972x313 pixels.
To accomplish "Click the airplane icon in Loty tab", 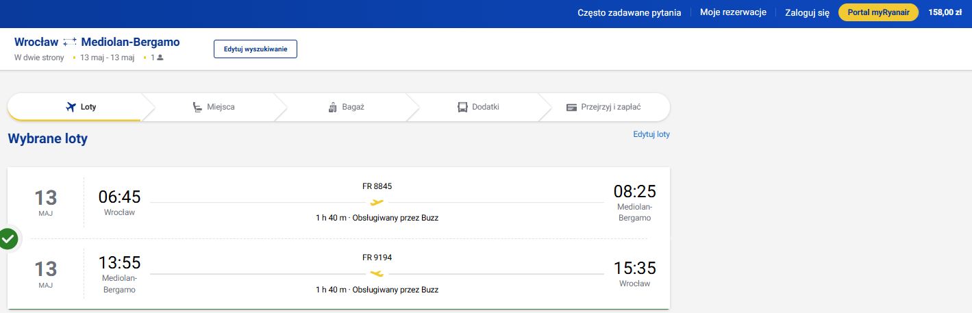I will tap(70, 107).
